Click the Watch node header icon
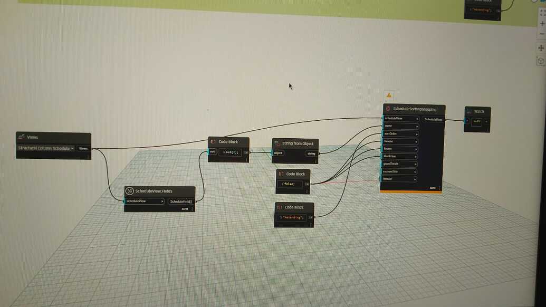 point(468,111)
